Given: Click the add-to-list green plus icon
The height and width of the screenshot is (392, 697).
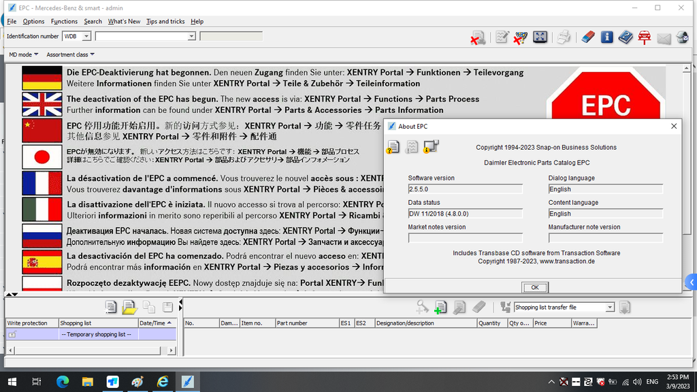Looking at the screenshot, I should pos(440,308).
